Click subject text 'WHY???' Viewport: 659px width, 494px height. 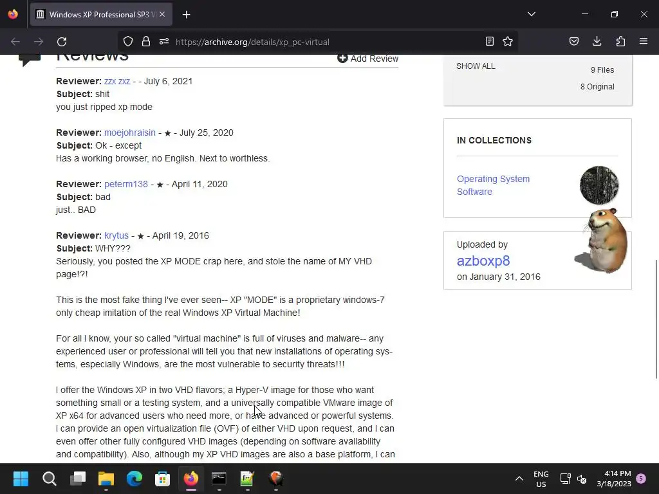point(113,248)
